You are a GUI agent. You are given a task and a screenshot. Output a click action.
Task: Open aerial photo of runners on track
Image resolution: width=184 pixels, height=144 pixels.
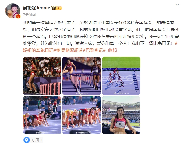tap(121, 76)
